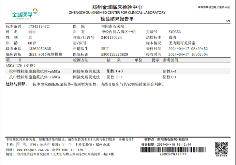This screenshot has height=165, width=236.
Task: Select sampling time 2024-04-17 08:29:52
Action: pyautogui.click(x=188, y=49)
